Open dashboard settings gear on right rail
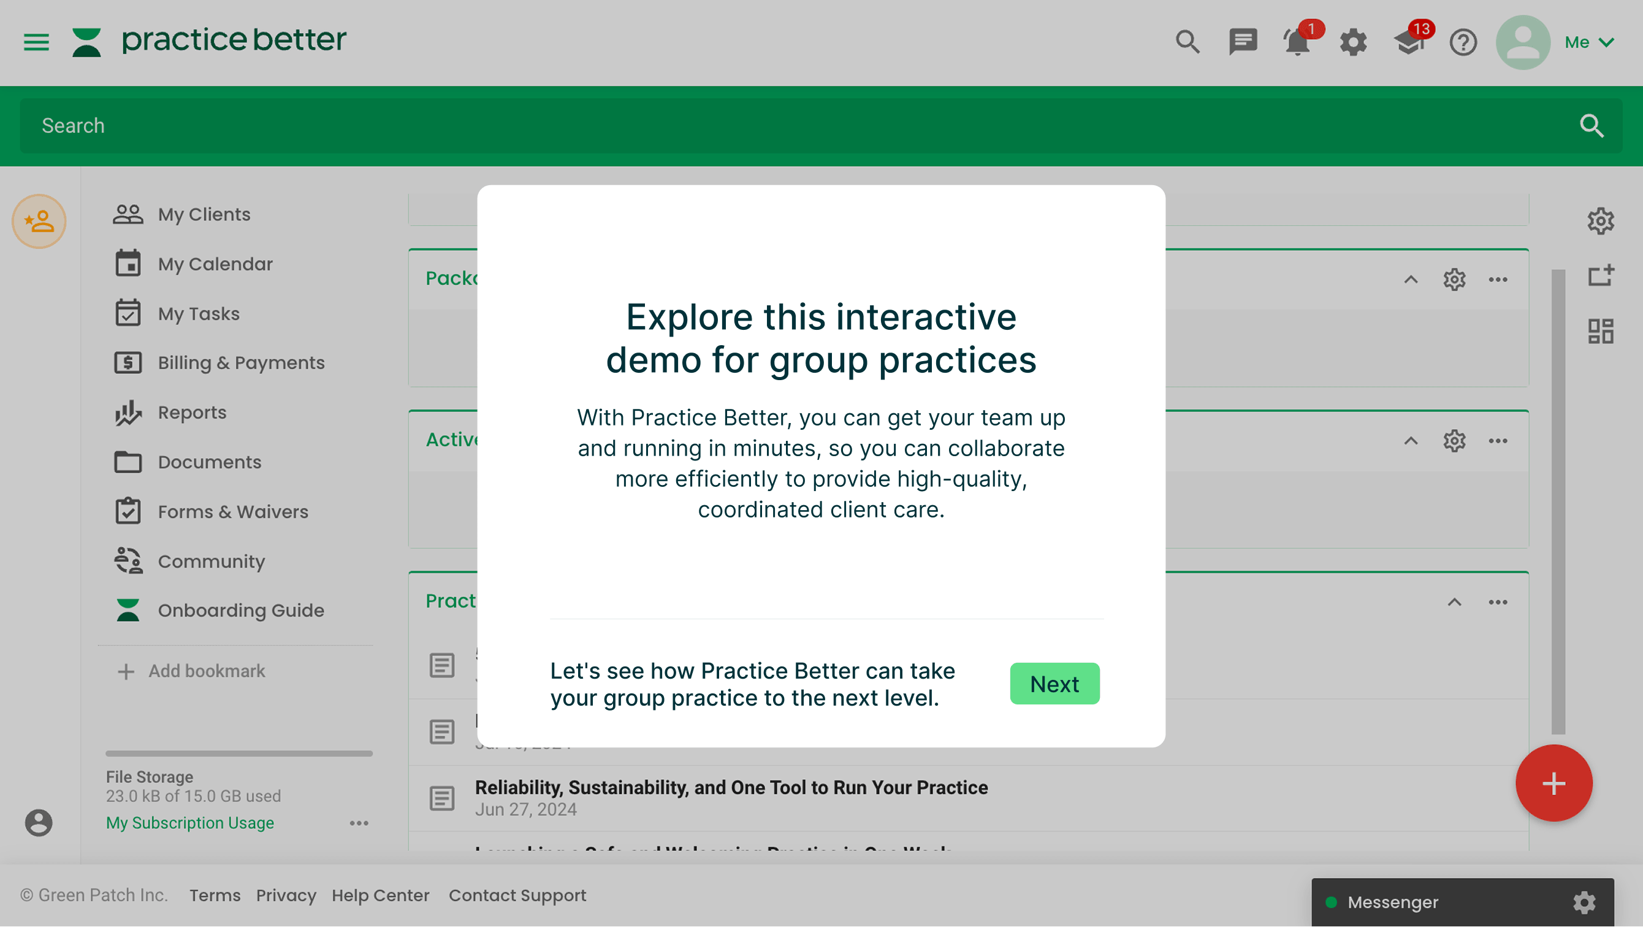Viewport: 1643px width, 927px height. (1600, 221)
